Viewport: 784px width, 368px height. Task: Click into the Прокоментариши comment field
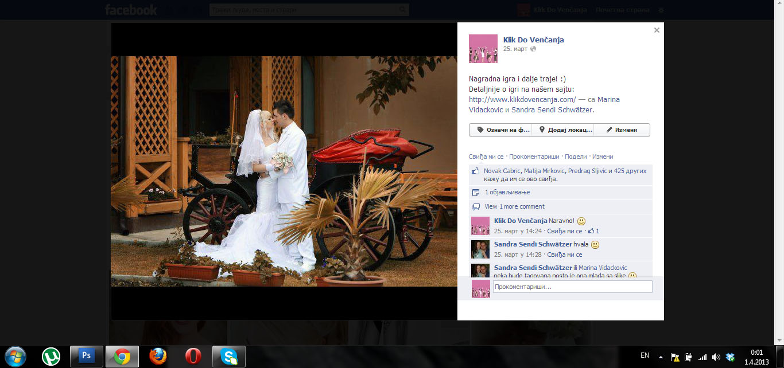[x=572, y=287]
